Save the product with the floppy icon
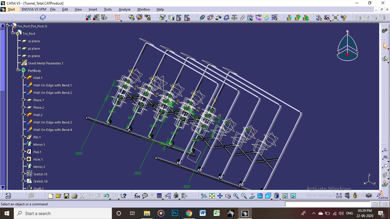This screenshot has width=390, height=219. pyautogui.click(x=67, y=196)
